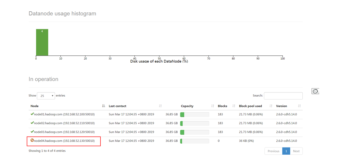The height and width of the screenshot is (167, 339).
Task: Select node04.hadoop.com (192.168.52.130:50010) text
Action: coord(64,141)
